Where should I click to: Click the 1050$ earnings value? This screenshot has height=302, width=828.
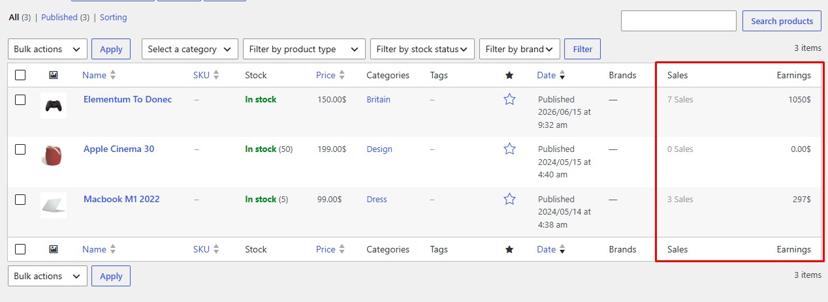click(x=799, y=99)
